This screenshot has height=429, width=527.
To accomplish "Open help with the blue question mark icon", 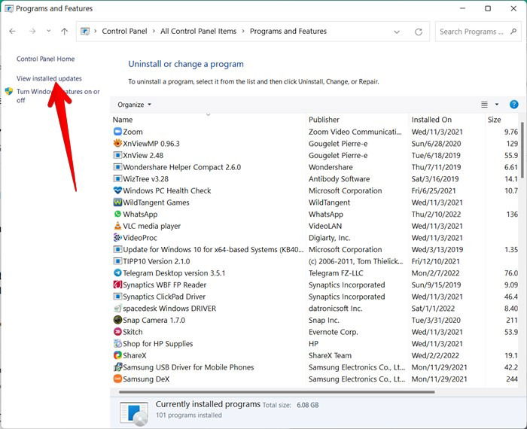I will pos(513,105).
